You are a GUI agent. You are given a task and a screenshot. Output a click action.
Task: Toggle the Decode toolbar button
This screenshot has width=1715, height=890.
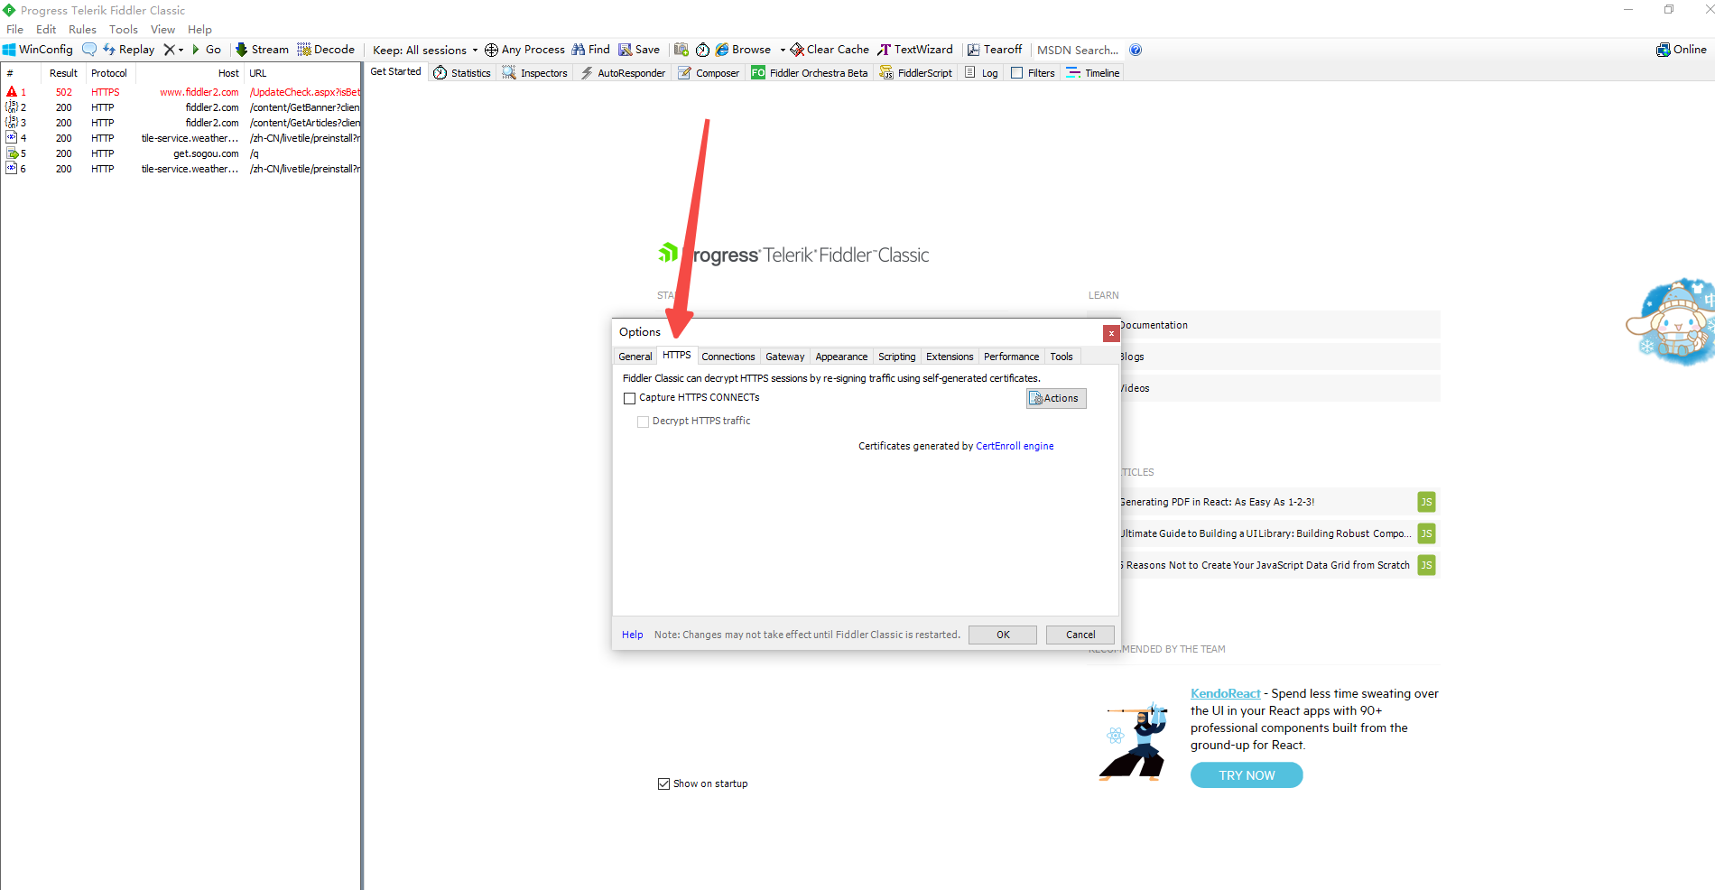(x=326, y=50)
